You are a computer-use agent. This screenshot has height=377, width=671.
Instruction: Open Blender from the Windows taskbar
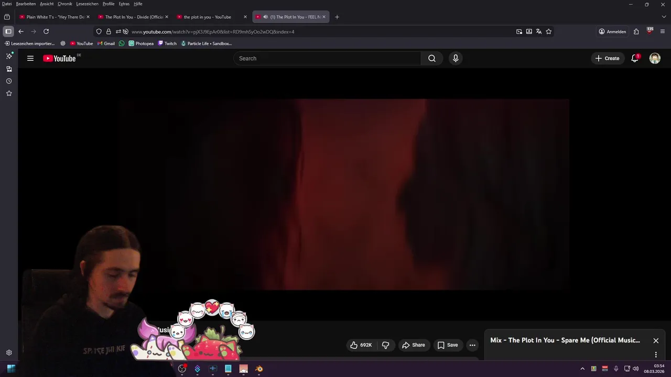pyautogui.click(x=259, y=369)
